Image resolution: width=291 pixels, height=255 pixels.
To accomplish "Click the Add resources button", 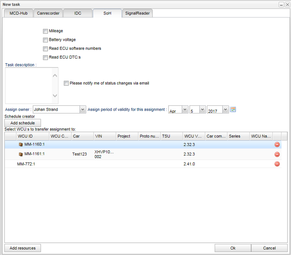I will coord(22,248).
